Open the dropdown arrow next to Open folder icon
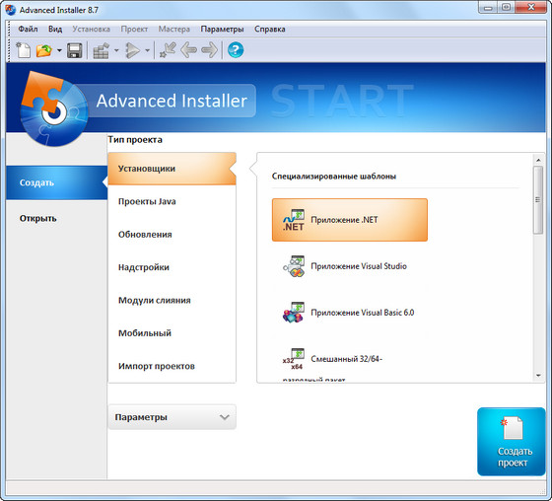The image size is (552, 501). (x=59, y=50)
